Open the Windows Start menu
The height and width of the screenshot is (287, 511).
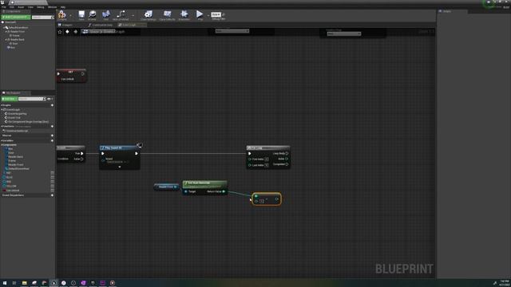[x=5, y=283]
